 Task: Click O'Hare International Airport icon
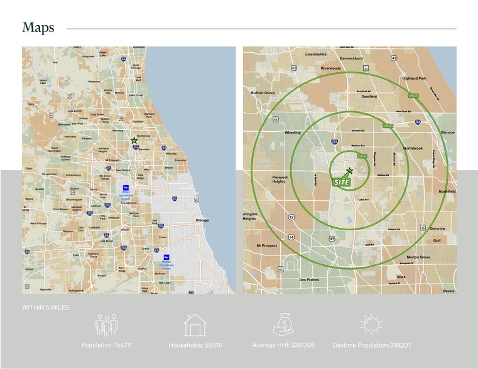pyautogui.click(x=126, y=188)
